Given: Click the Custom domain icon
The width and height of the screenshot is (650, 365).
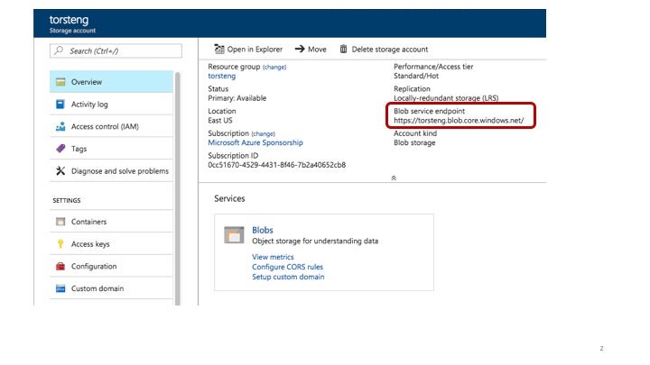Looking at the screenshot, I should coord(60,289).
